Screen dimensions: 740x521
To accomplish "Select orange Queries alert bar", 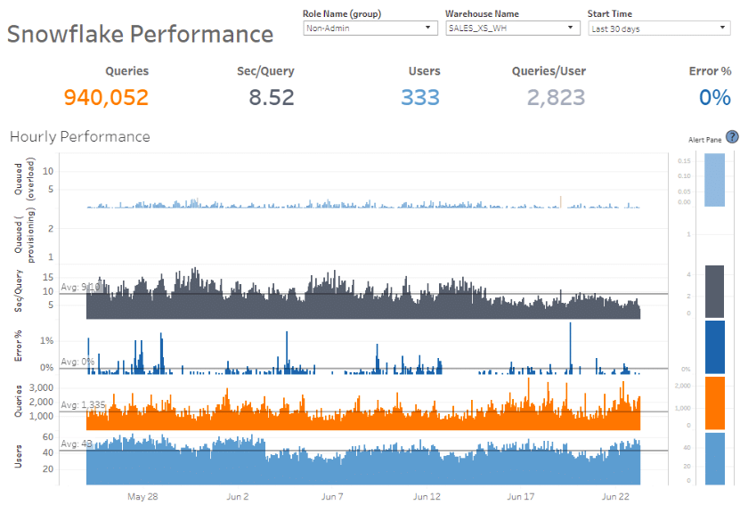I will (714, 403).
